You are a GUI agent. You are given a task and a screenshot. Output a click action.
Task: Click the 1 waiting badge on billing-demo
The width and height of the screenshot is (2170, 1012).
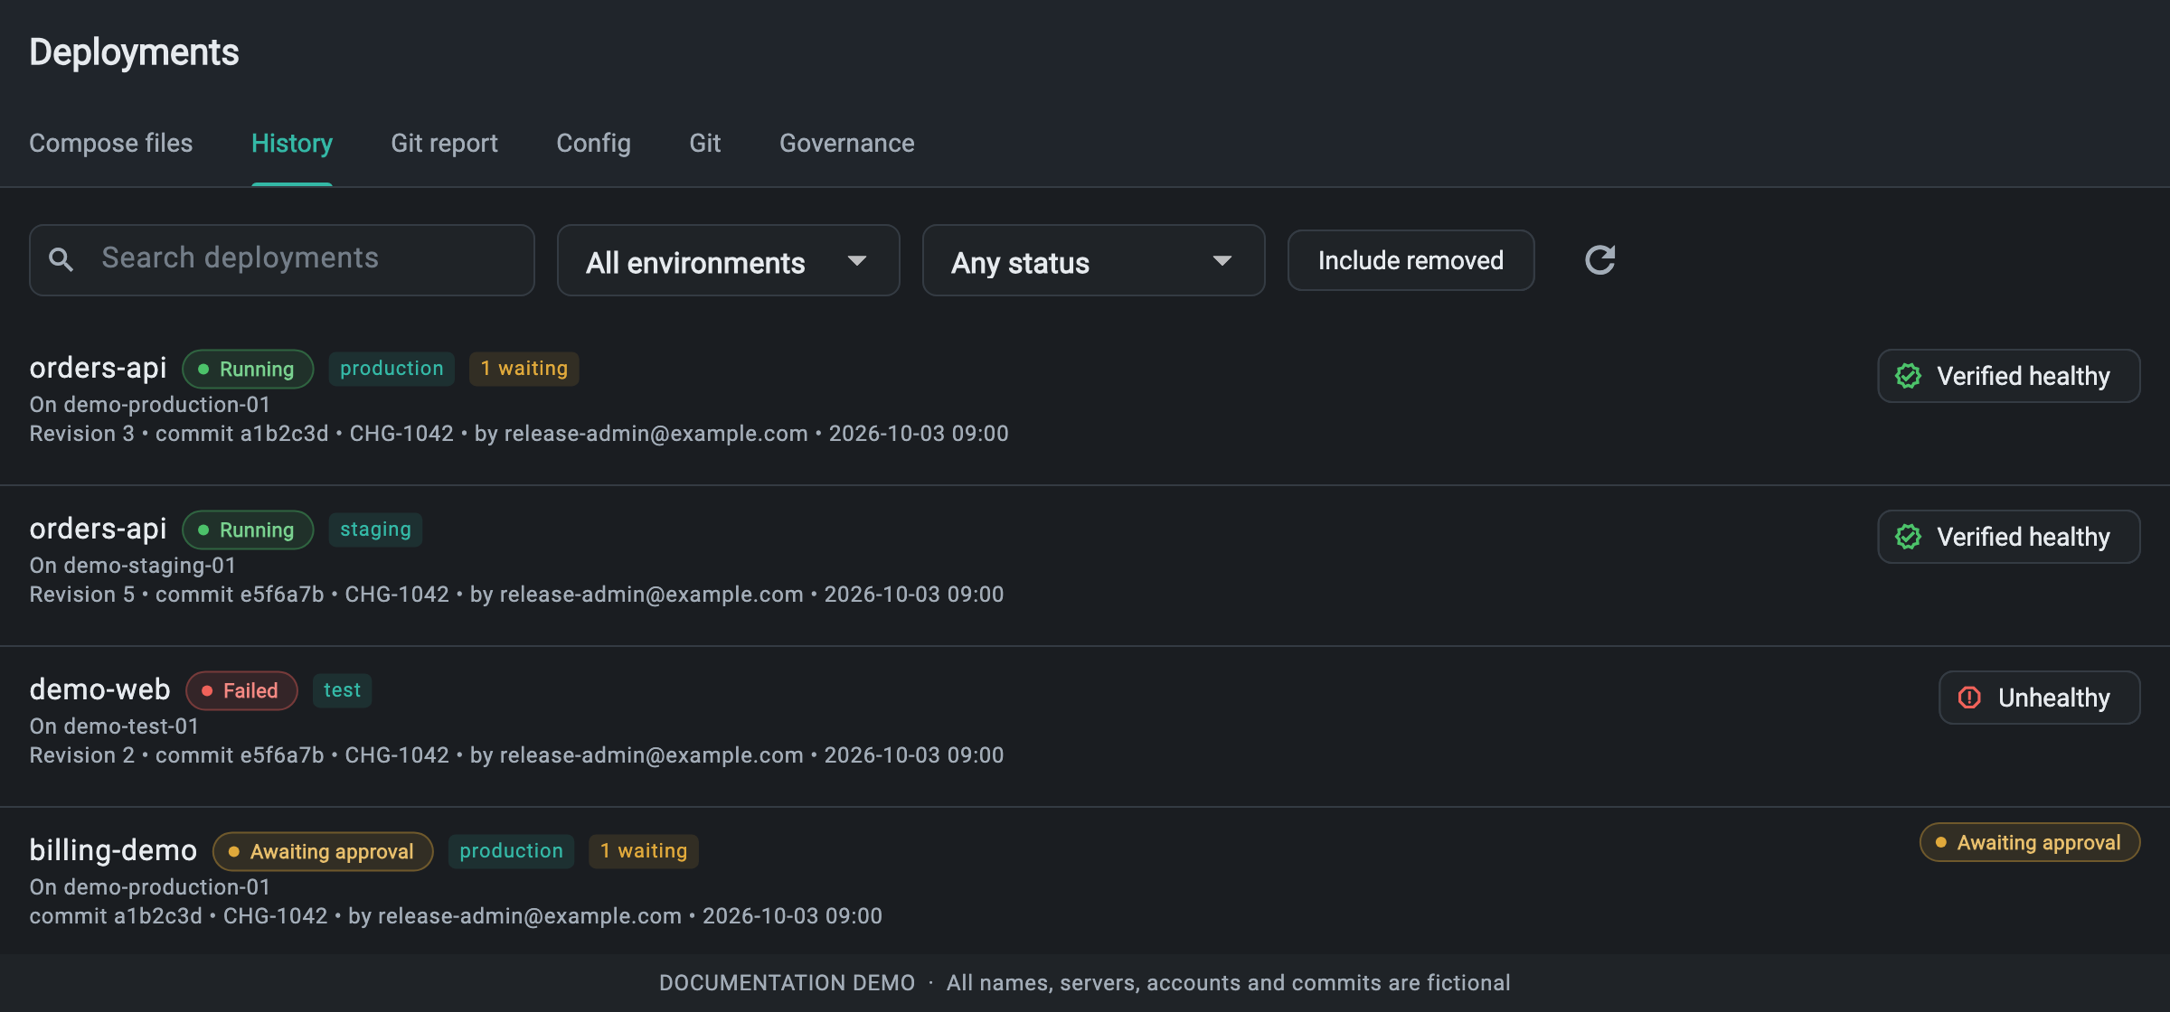[643, 851]
